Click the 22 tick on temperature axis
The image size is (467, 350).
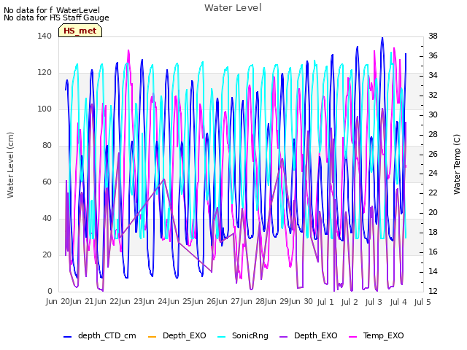point(433,192)
